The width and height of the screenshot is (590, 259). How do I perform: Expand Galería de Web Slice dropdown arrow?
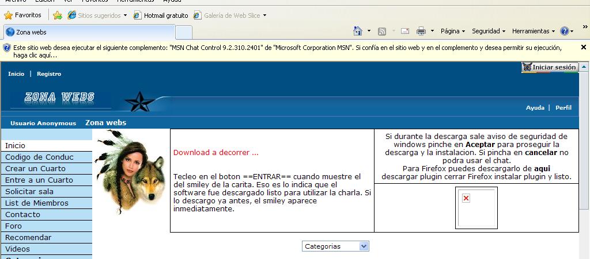pos(264,16)
